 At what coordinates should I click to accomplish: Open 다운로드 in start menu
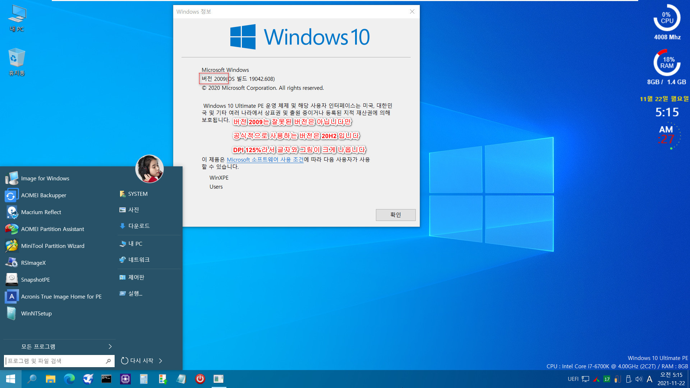click(x=149, y=226)
